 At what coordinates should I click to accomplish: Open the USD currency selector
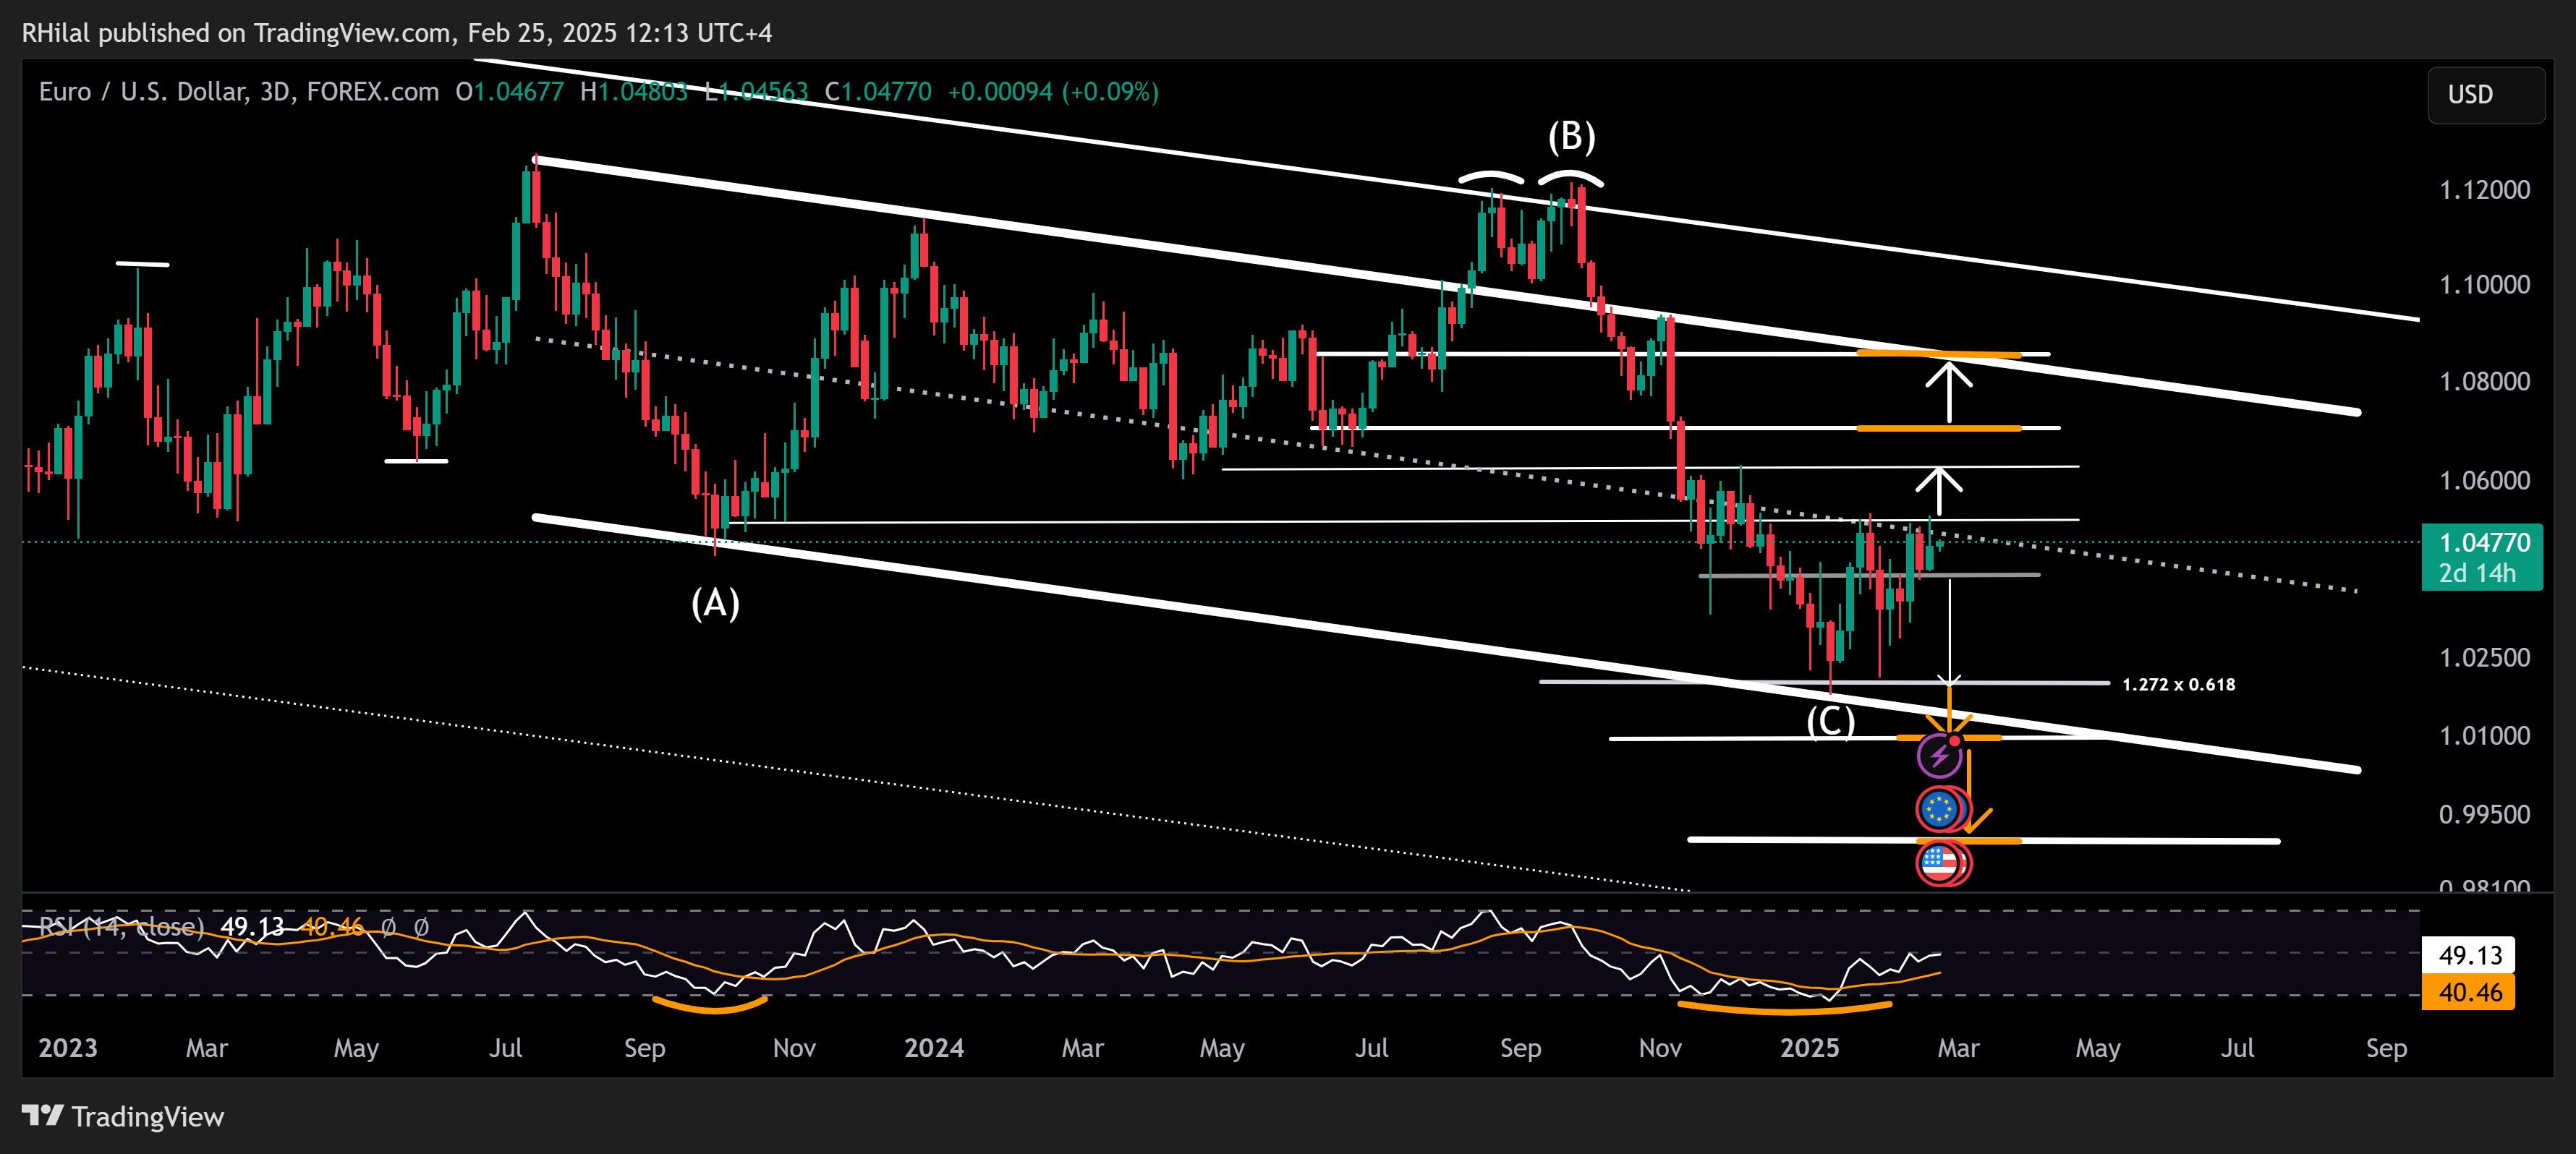(x=2486, y=95)
